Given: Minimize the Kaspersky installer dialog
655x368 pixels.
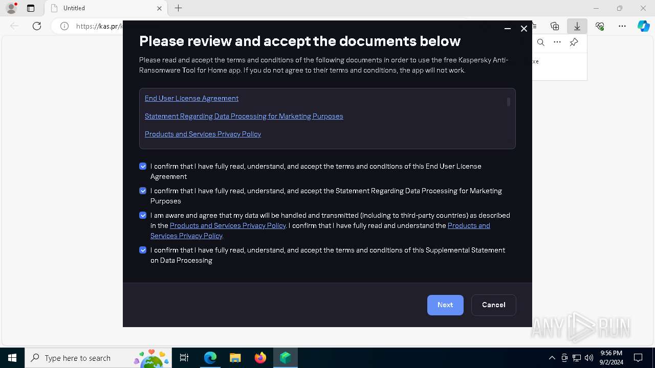Looking at the screenshot, I should [x=508, y=29].
